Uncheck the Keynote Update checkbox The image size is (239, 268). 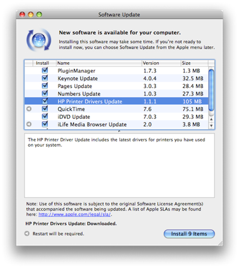pos(45,78)
